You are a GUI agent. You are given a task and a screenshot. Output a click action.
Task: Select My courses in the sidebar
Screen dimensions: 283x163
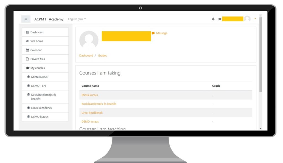[38, 68]
